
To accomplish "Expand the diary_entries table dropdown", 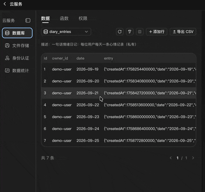I will pyautogui.click(x=66, y=32).
